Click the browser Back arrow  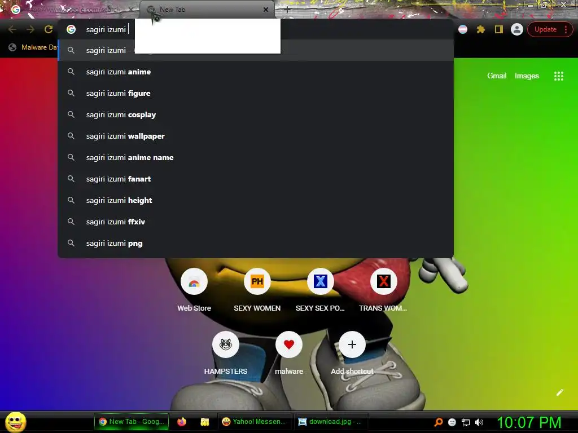[x=12, y=29]
